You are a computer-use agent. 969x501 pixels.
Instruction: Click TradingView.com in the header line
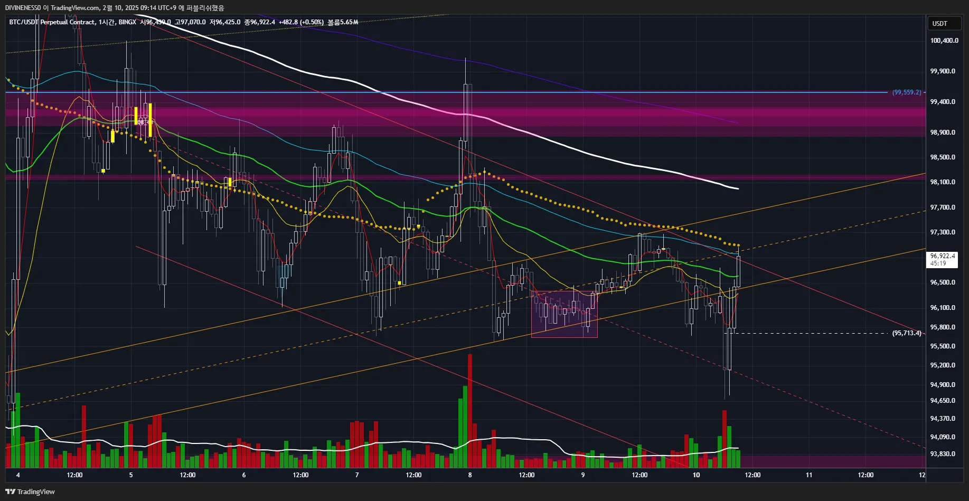click(x=75, y=8)
